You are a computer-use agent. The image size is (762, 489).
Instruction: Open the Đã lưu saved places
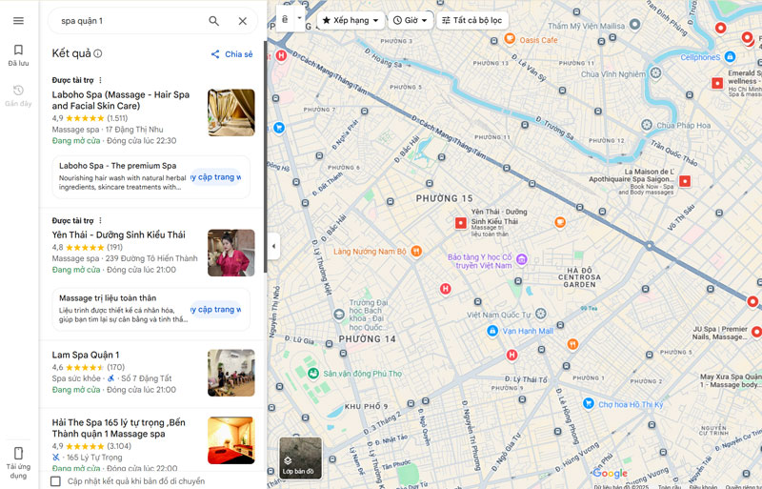pos(18,55)
